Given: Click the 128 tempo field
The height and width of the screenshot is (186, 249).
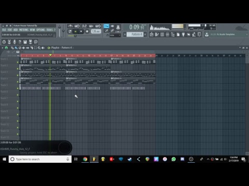Looking at the screenshot, I should pos(96,32).
